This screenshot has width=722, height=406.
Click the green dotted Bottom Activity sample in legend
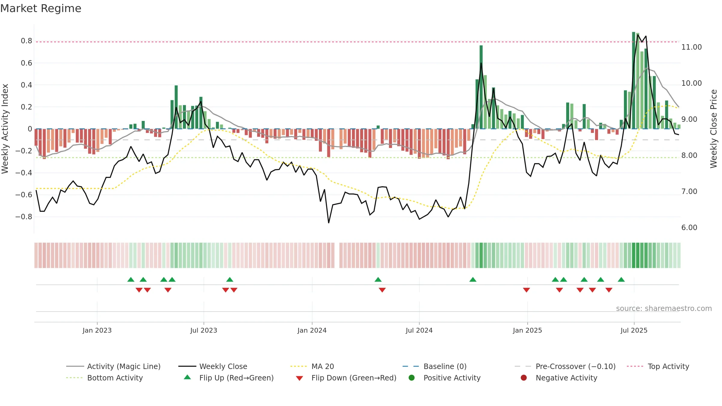coord(74,378)
